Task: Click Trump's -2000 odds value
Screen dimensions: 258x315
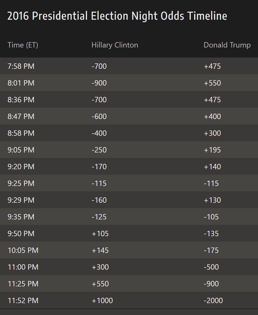Action: pos(213,300)
